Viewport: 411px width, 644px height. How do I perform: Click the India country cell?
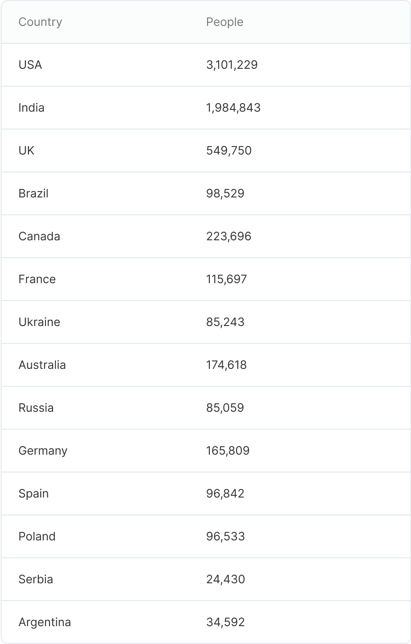[x=31, y=108]
